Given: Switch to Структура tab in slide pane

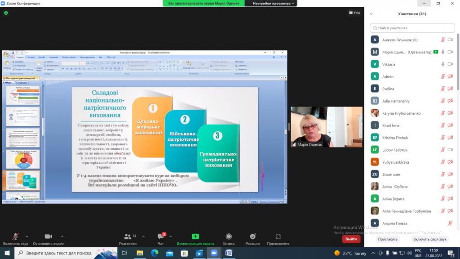Looking at the screenshot, I should click(22, 83).
